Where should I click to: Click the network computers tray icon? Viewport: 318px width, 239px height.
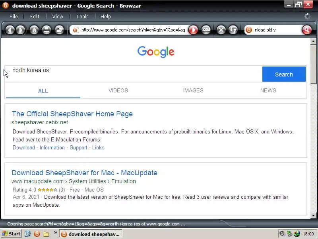click(x=290, y=234)
